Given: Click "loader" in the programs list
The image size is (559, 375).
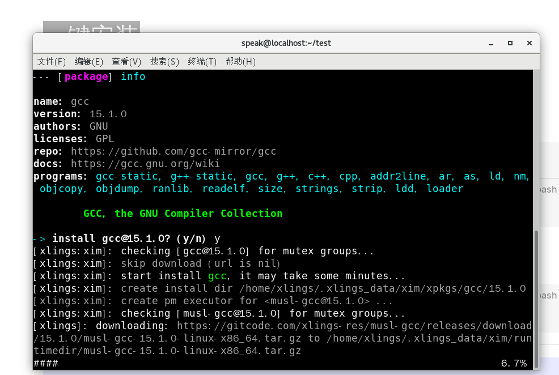Looking at the screenshot, I should (x=445, y=189).
